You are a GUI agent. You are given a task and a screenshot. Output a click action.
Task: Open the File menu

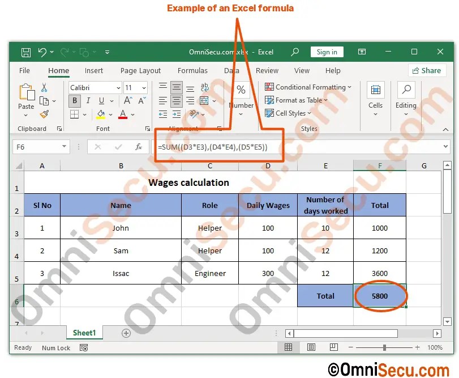coord(24,70)
